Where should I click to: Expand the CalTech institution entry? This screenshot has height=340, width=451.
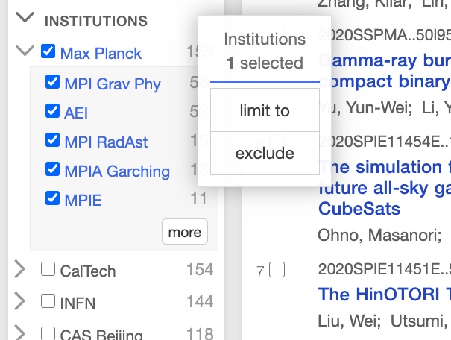point(20,270)
